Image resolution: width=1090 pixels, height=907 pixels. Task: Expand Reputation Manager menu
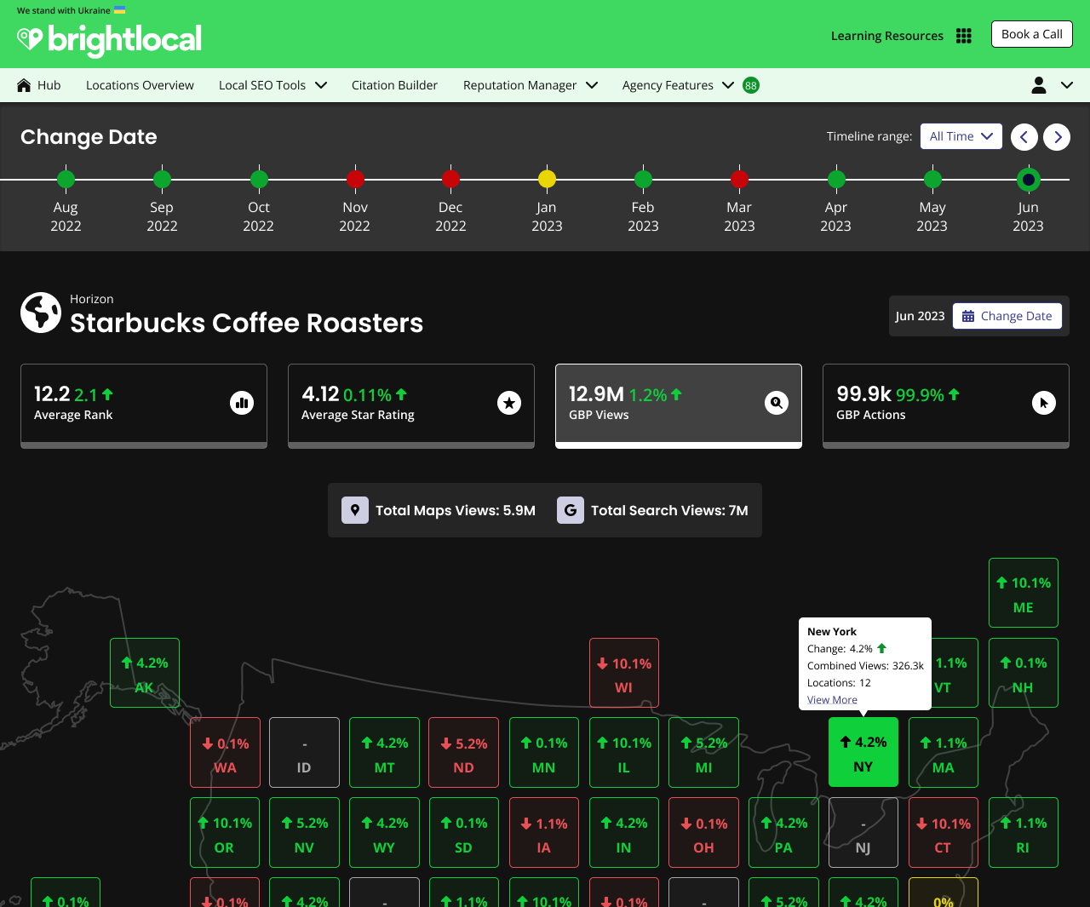[531, 85]
